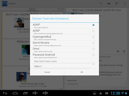Focus the New Gerrit team name field
The width and height of the screenshot is (129, 96).
(62, 61)
